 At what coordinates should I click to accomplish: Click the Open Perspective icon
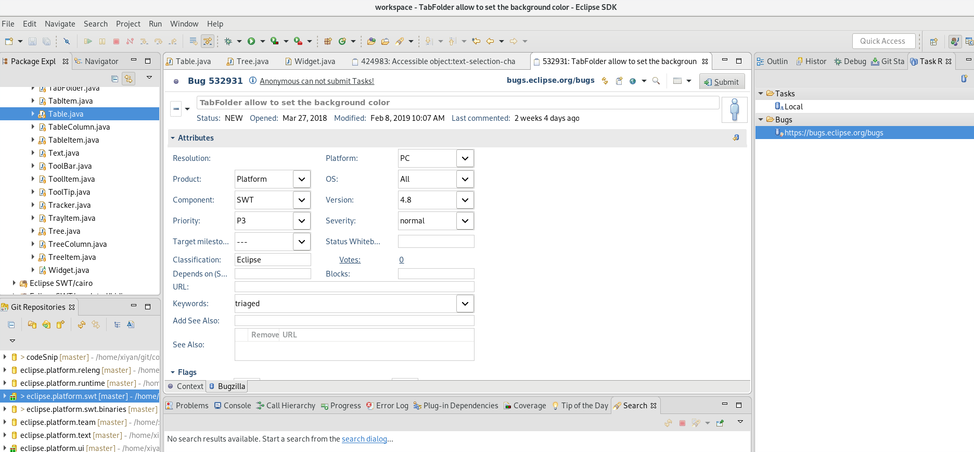(934, 42)
